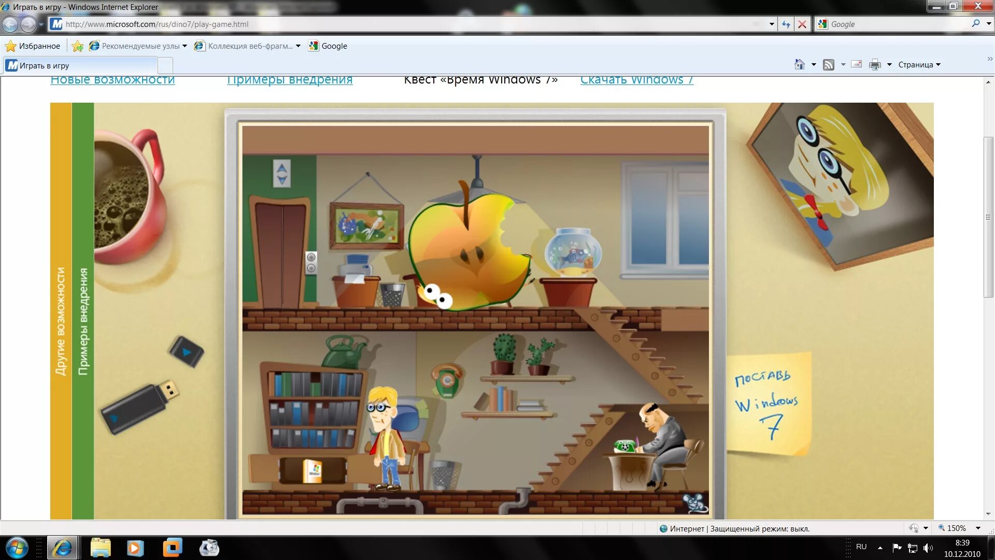The image size is (995, 560).
Task: Expand the 150% zoom level dropdown
Action: 978,528
